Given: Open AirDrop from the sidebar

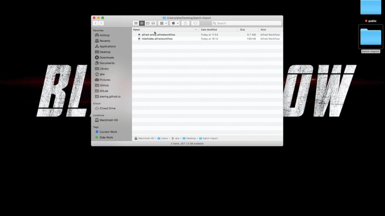Looking at the screenshot, I should click(x=105, y=35).
